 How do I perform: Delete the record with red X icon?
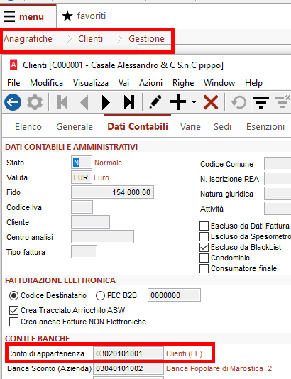point(211,102)
